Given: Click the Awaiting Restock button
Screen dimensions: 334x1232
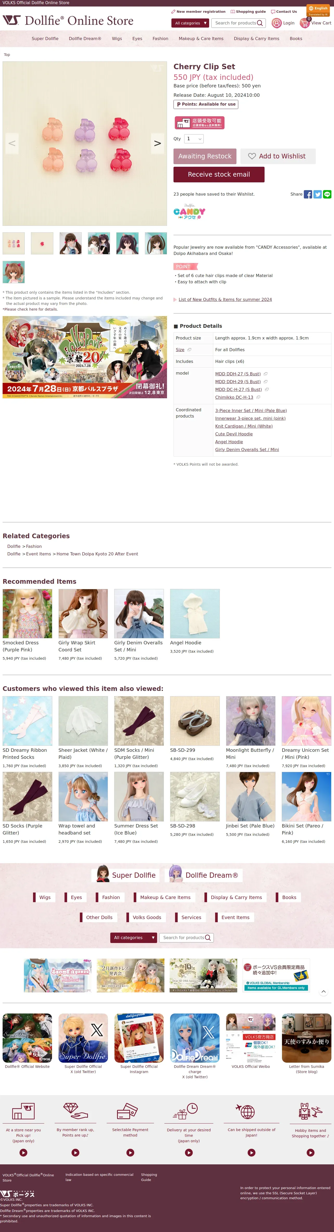Looking at the screenshot, I should [205, 156].
